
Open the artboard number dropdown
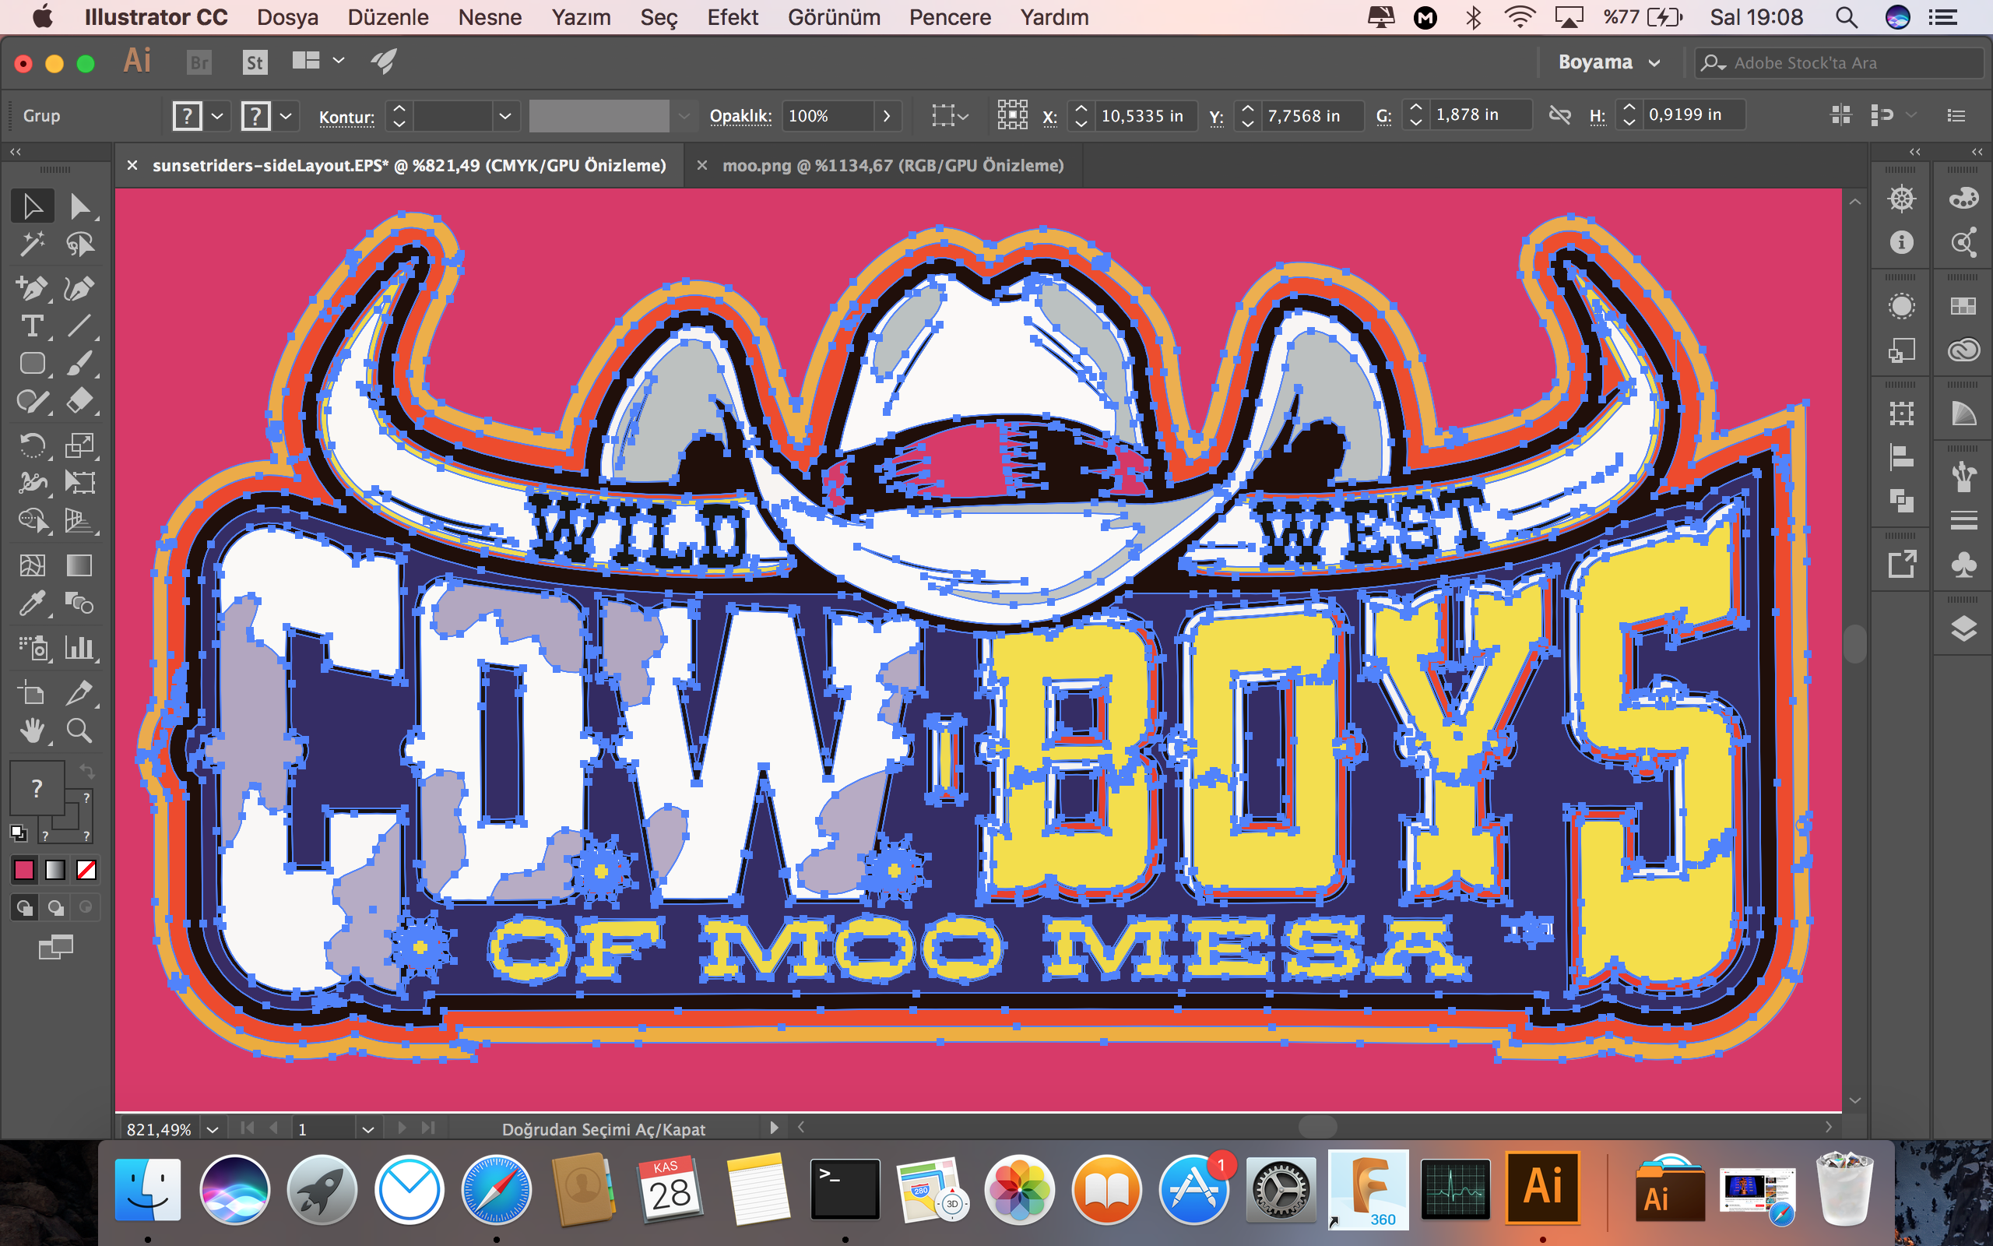368,1129
